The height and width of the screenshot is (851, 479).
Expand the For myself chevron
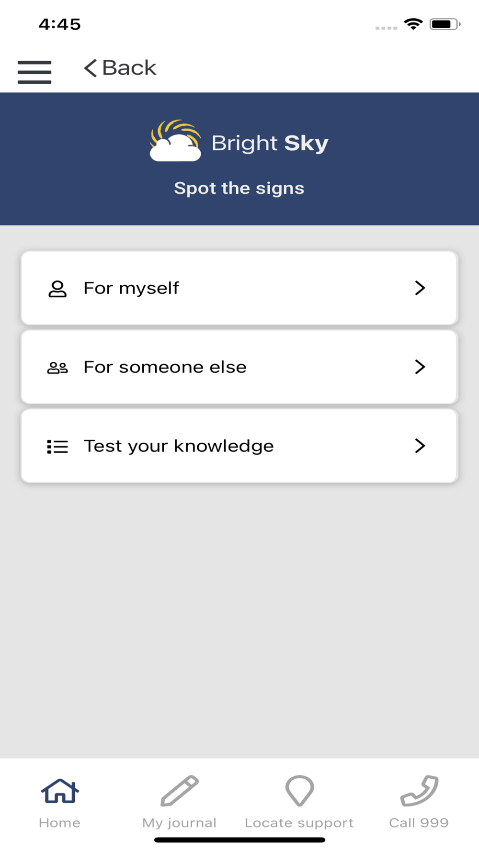(x=420, y=288)
